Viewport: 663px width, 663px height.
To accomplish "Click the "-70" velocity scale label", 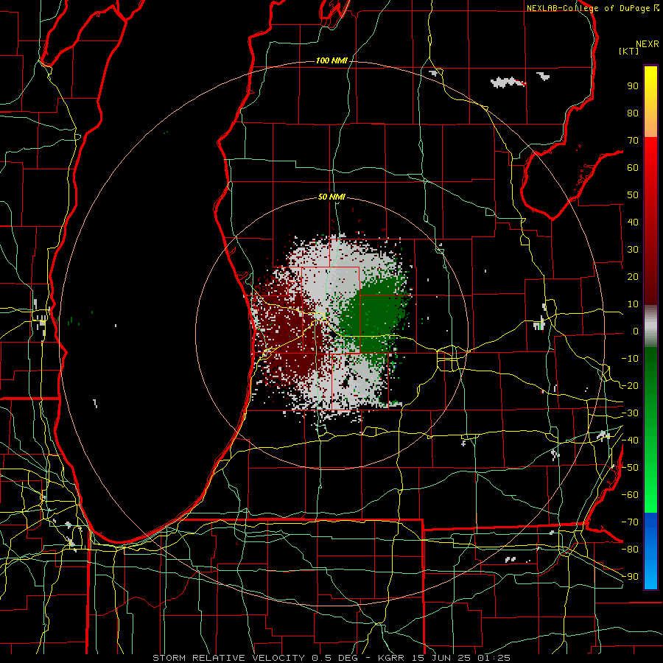I will pyautogui.click(x=630, y=522).
